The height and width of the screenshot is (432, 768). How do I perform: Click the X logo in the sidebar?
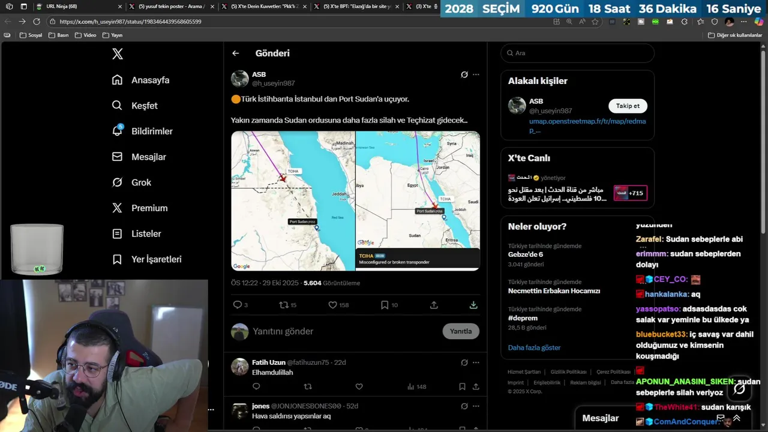click(118, 54)
